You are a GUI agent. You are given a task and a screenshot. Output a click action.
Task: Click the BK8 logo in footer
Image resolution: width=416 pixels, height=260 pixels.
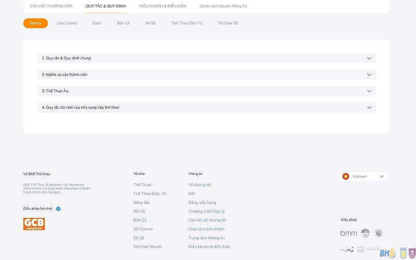(x=387, y=253)
